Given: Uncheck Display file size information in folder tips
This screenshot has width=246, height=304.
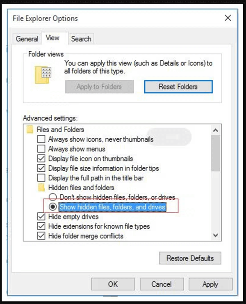Looking at the screenshot, I should click(x=41, y=168).
